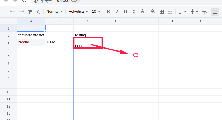This screenshot has height=120, width=222.
Task: Select row 7 header
Action: (x=9, y=71)
